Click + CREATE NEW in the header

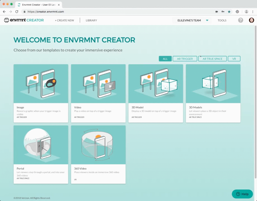pos(64,20)
